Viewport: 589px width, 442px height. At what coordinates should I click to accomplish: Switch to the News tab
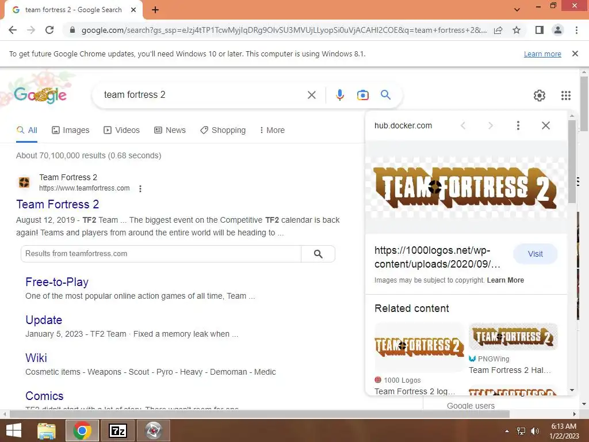170,130
